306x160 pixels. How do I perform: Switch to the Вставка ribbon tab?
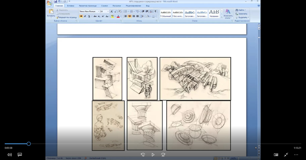(71, 6)
